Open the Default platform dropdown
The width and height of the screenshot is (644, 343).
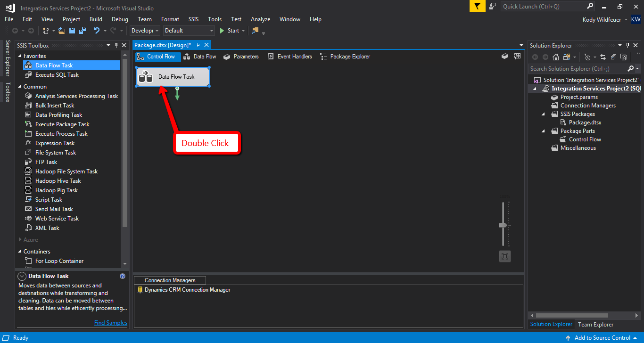coord(189,31)
